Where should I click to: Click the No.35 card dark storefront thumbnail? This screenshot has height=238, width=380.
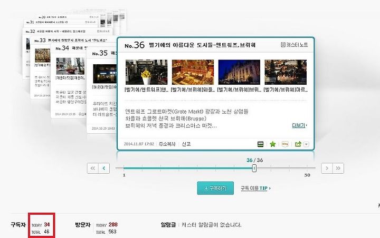pos(104,74)
